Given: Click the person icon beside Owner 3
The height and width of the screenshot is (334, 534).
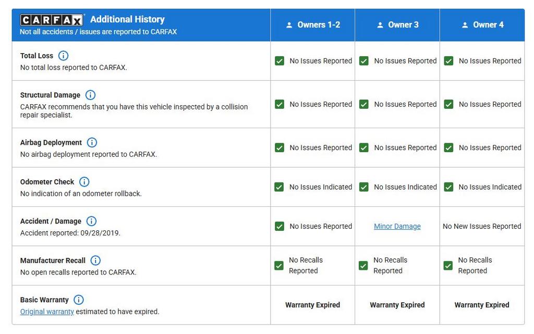Looking at the screenshot, I should coord(380,25).
